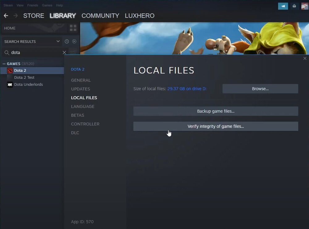The height and width of the screenshot is (229, 309).
Task: Open the Steam menu
Action: (8, 5)
